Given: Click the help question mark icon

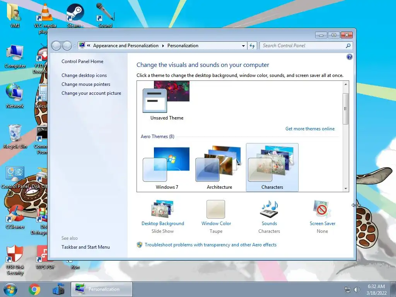Looking at the screenshot, I should coord(349,57).
